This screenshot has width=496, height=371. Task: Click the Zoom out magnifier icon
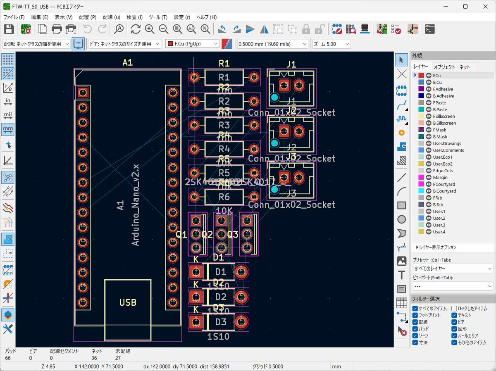click(x=164, y=29)
